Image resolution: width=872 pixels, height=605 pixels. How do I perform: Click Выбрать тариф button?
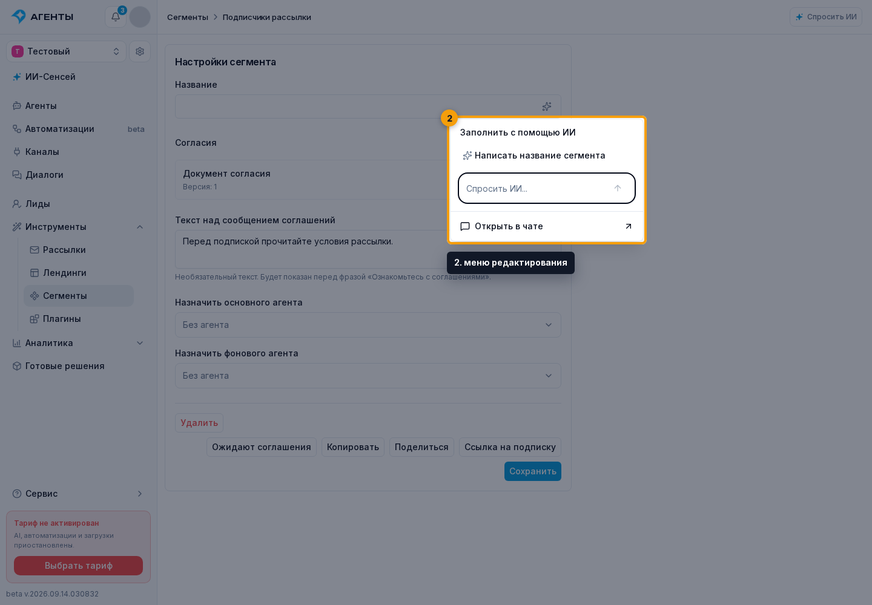78,566
